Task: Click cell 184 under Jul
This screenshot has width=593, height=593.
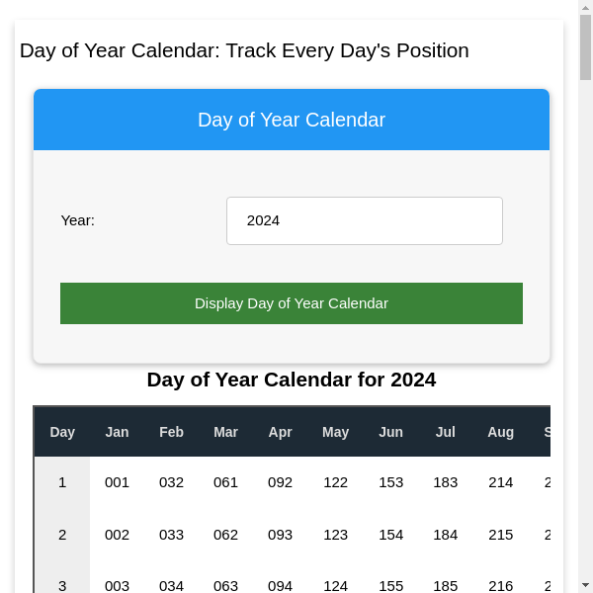Action: [446, 535]
